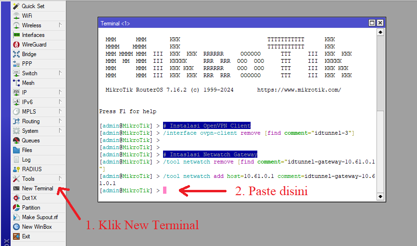
Task: Expand the System submenu arrow
Action: (x=61, y=130)
